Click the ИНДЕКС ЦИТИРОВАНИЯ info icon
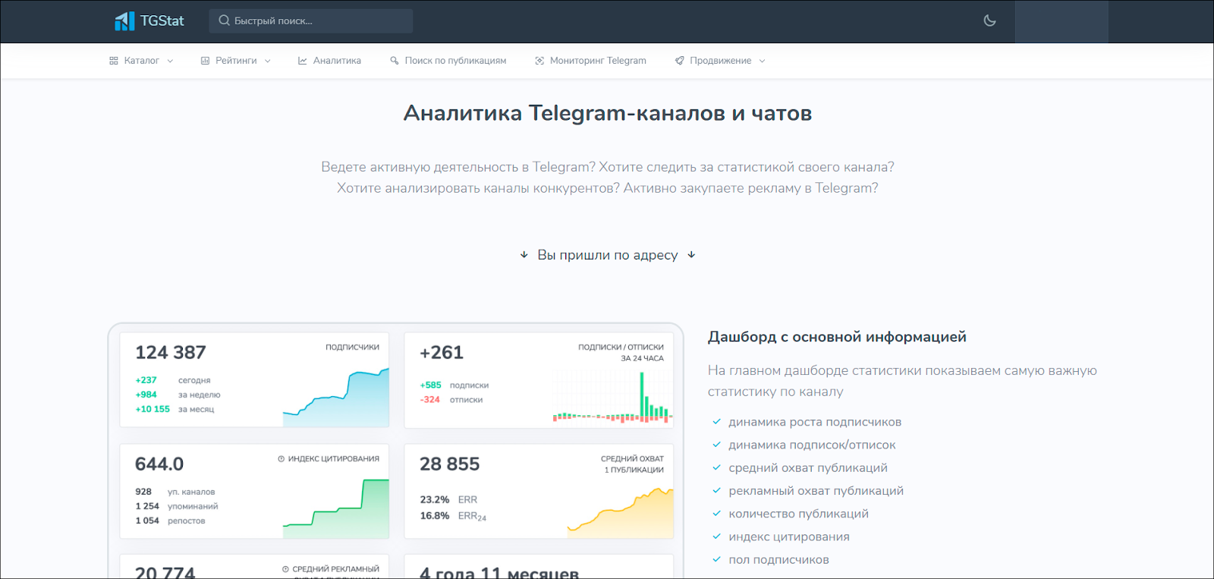 [281, 459]
